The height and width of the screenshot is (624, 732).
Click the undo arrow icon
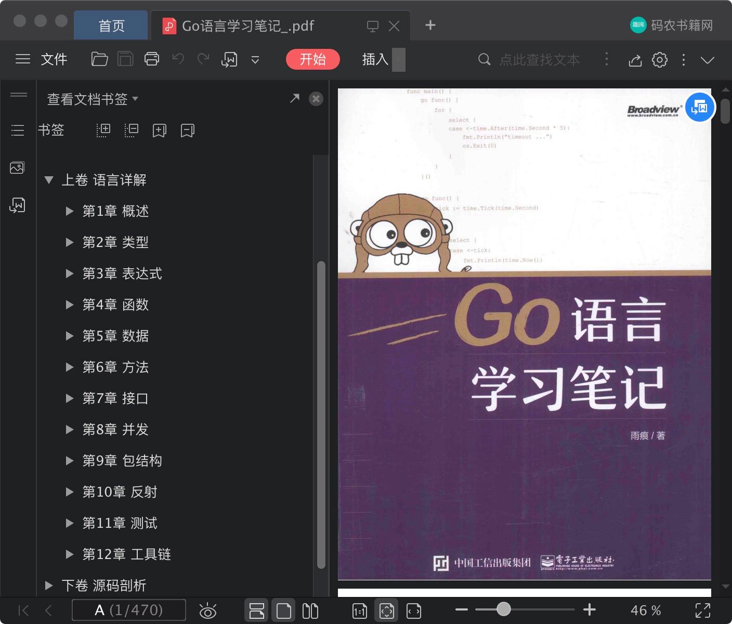pos(178,59)
